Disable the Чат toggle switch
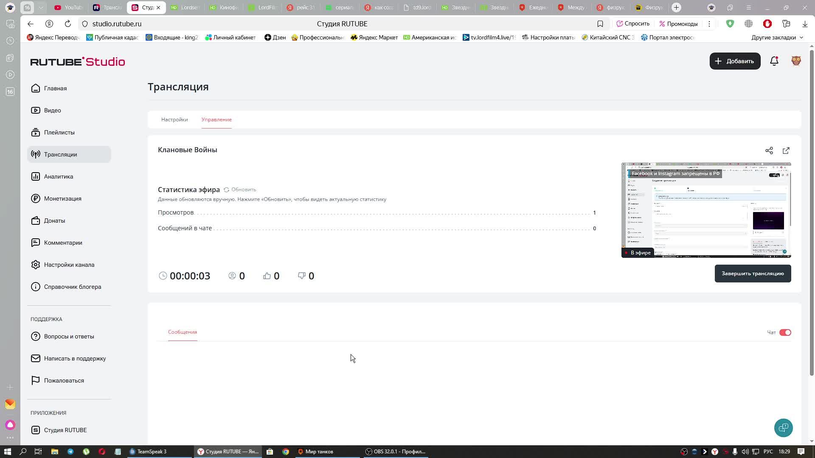The height and width of the screenshot is (458, 815). (x=785, y=332)
